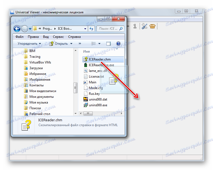Click the folder tree scroll up arrow
The image size is (213, 170).
(x=76, y=50)
